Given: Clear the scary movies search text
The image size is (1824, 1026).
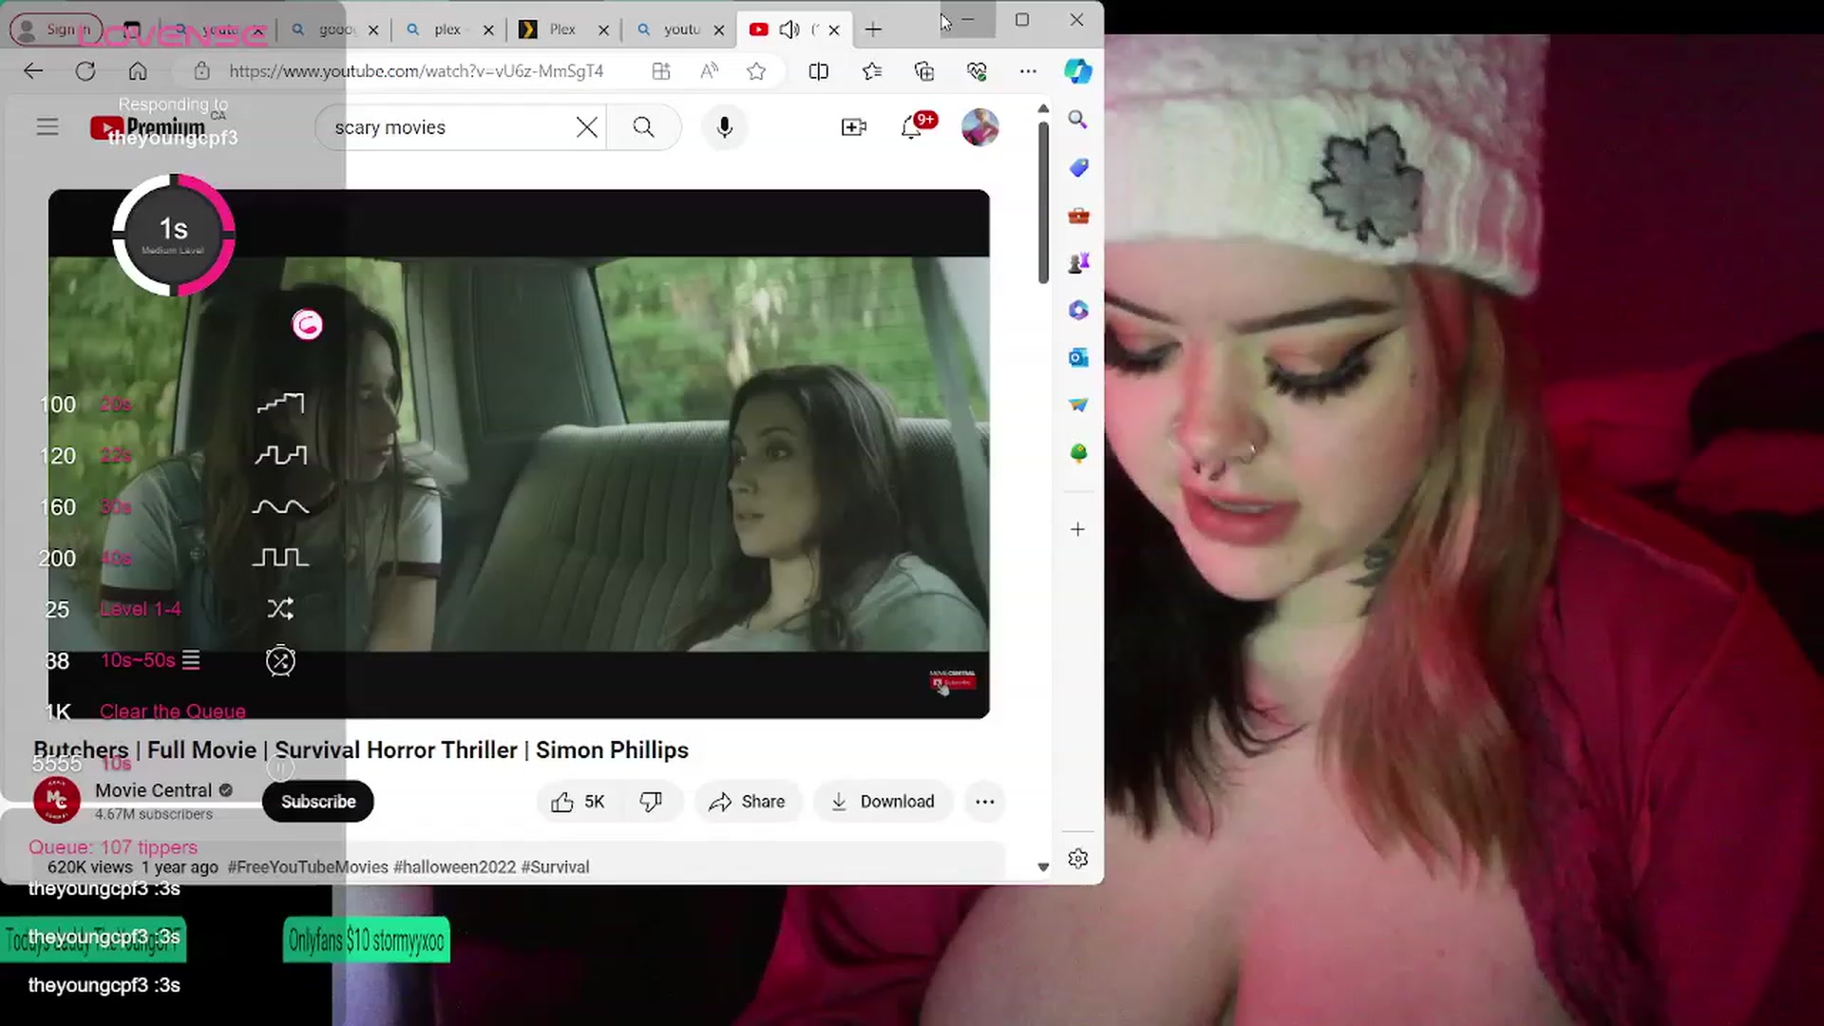Looking at the screenshot, I should [587, 127].
